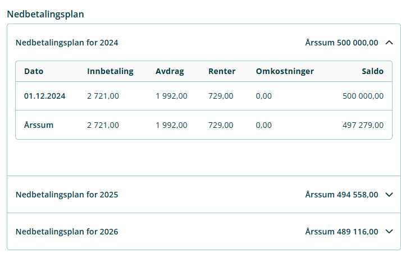401x267 pixels.
Task: Click the Saldo column header
Action: pos(372,71)
